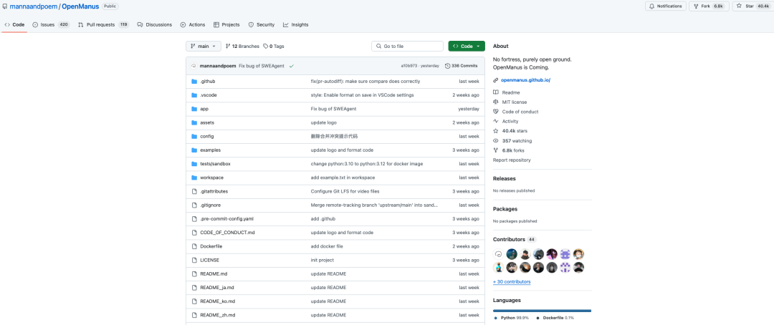This screenshot has height=325, width=774.
Task: Open the Releases section heading
Action: coord(504,178)
